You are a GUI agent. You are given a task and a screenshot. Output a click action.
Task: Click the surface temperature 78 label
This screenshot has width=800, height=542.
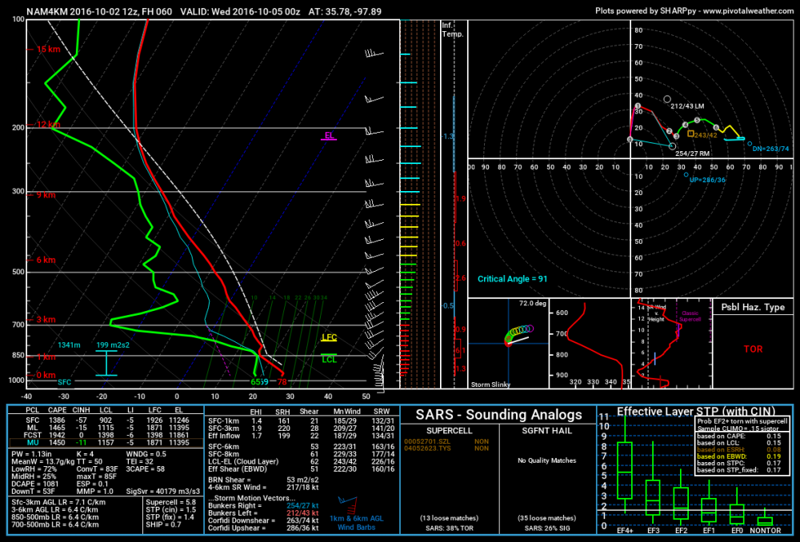click(282, 381)
